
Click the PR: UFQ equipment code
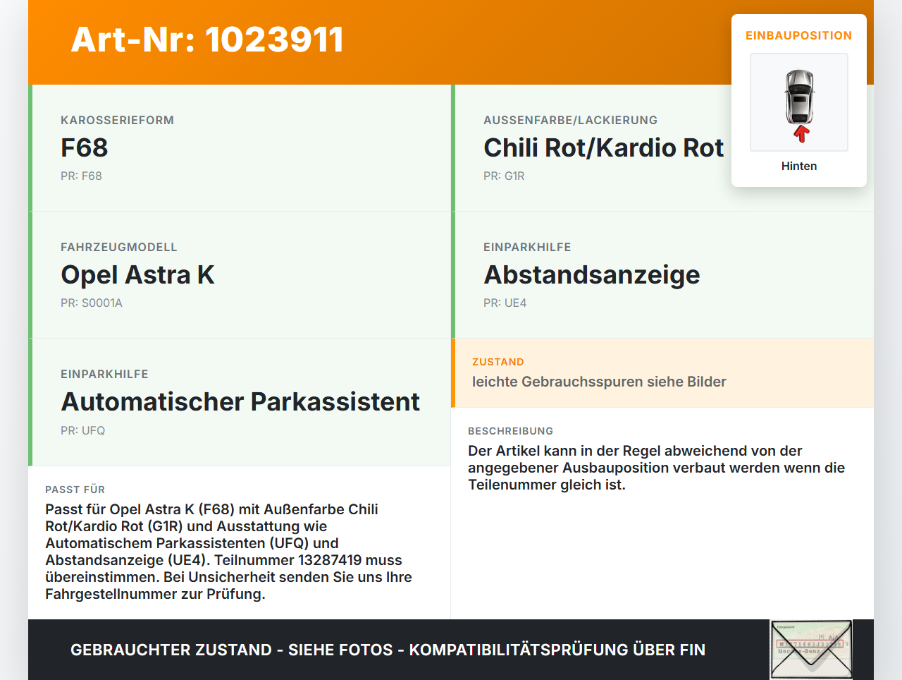(82, 430)
